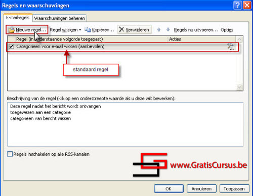Close the Regels en waarschuwingen dialog
This screenshot has height=196, width=253.
(x=247, y=5)
